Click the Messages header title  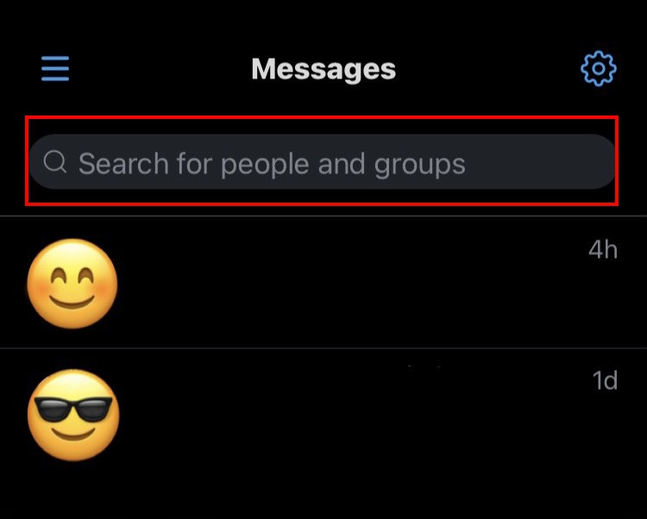(x=323, y=69)
